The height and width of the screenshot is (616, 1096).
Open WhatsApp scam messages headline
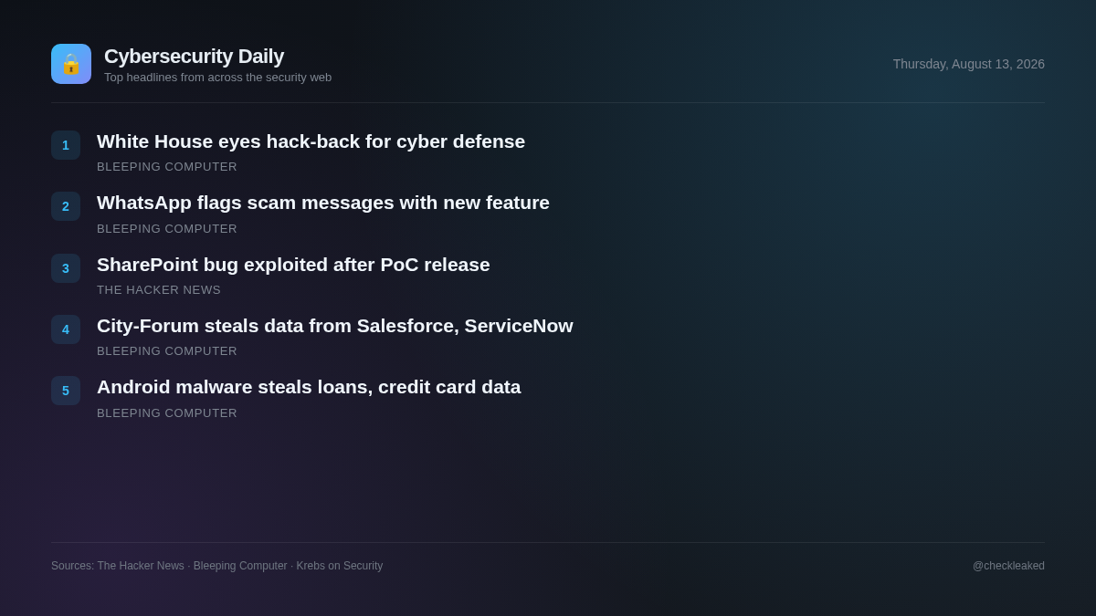(323, 203)
